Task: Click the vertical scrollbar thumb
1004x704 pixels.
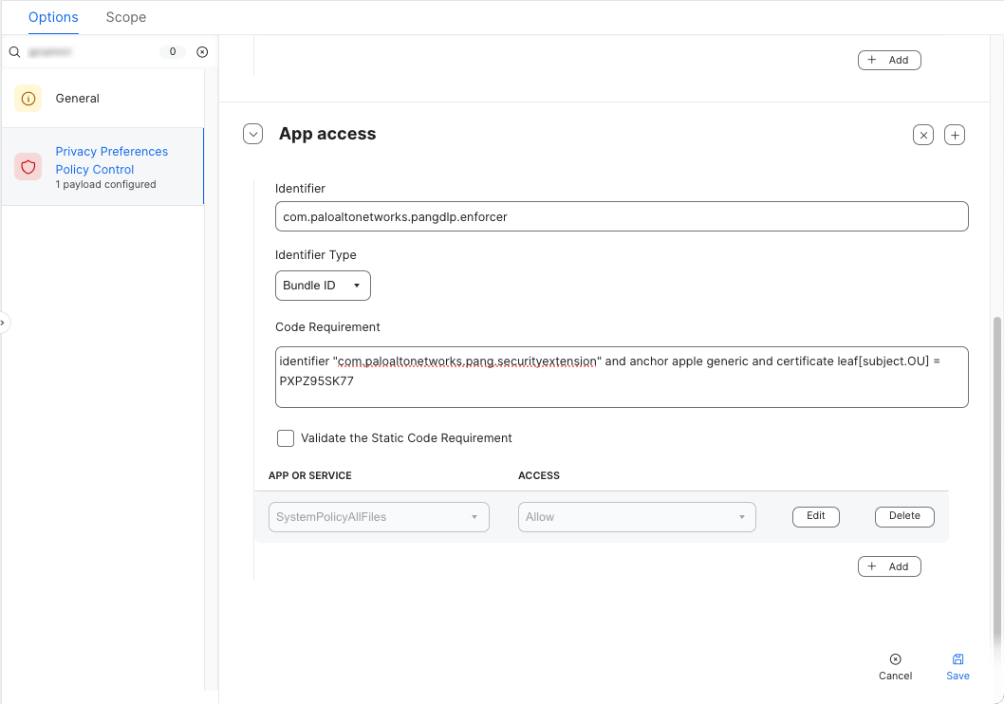Action: (x=995, y=474)
